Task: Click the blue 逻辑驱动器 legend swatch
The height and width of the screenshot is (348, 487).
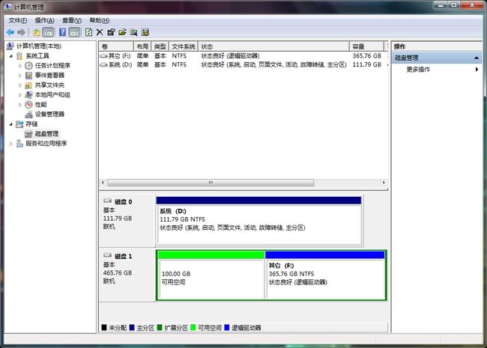Action: pos(226,328)
